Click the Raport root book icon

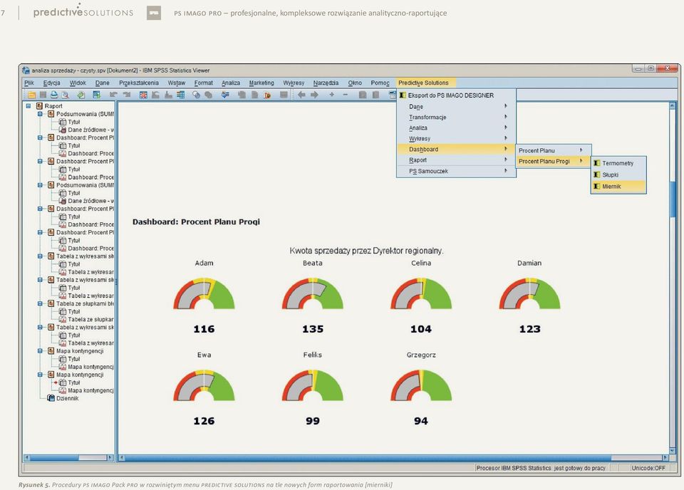39,106
